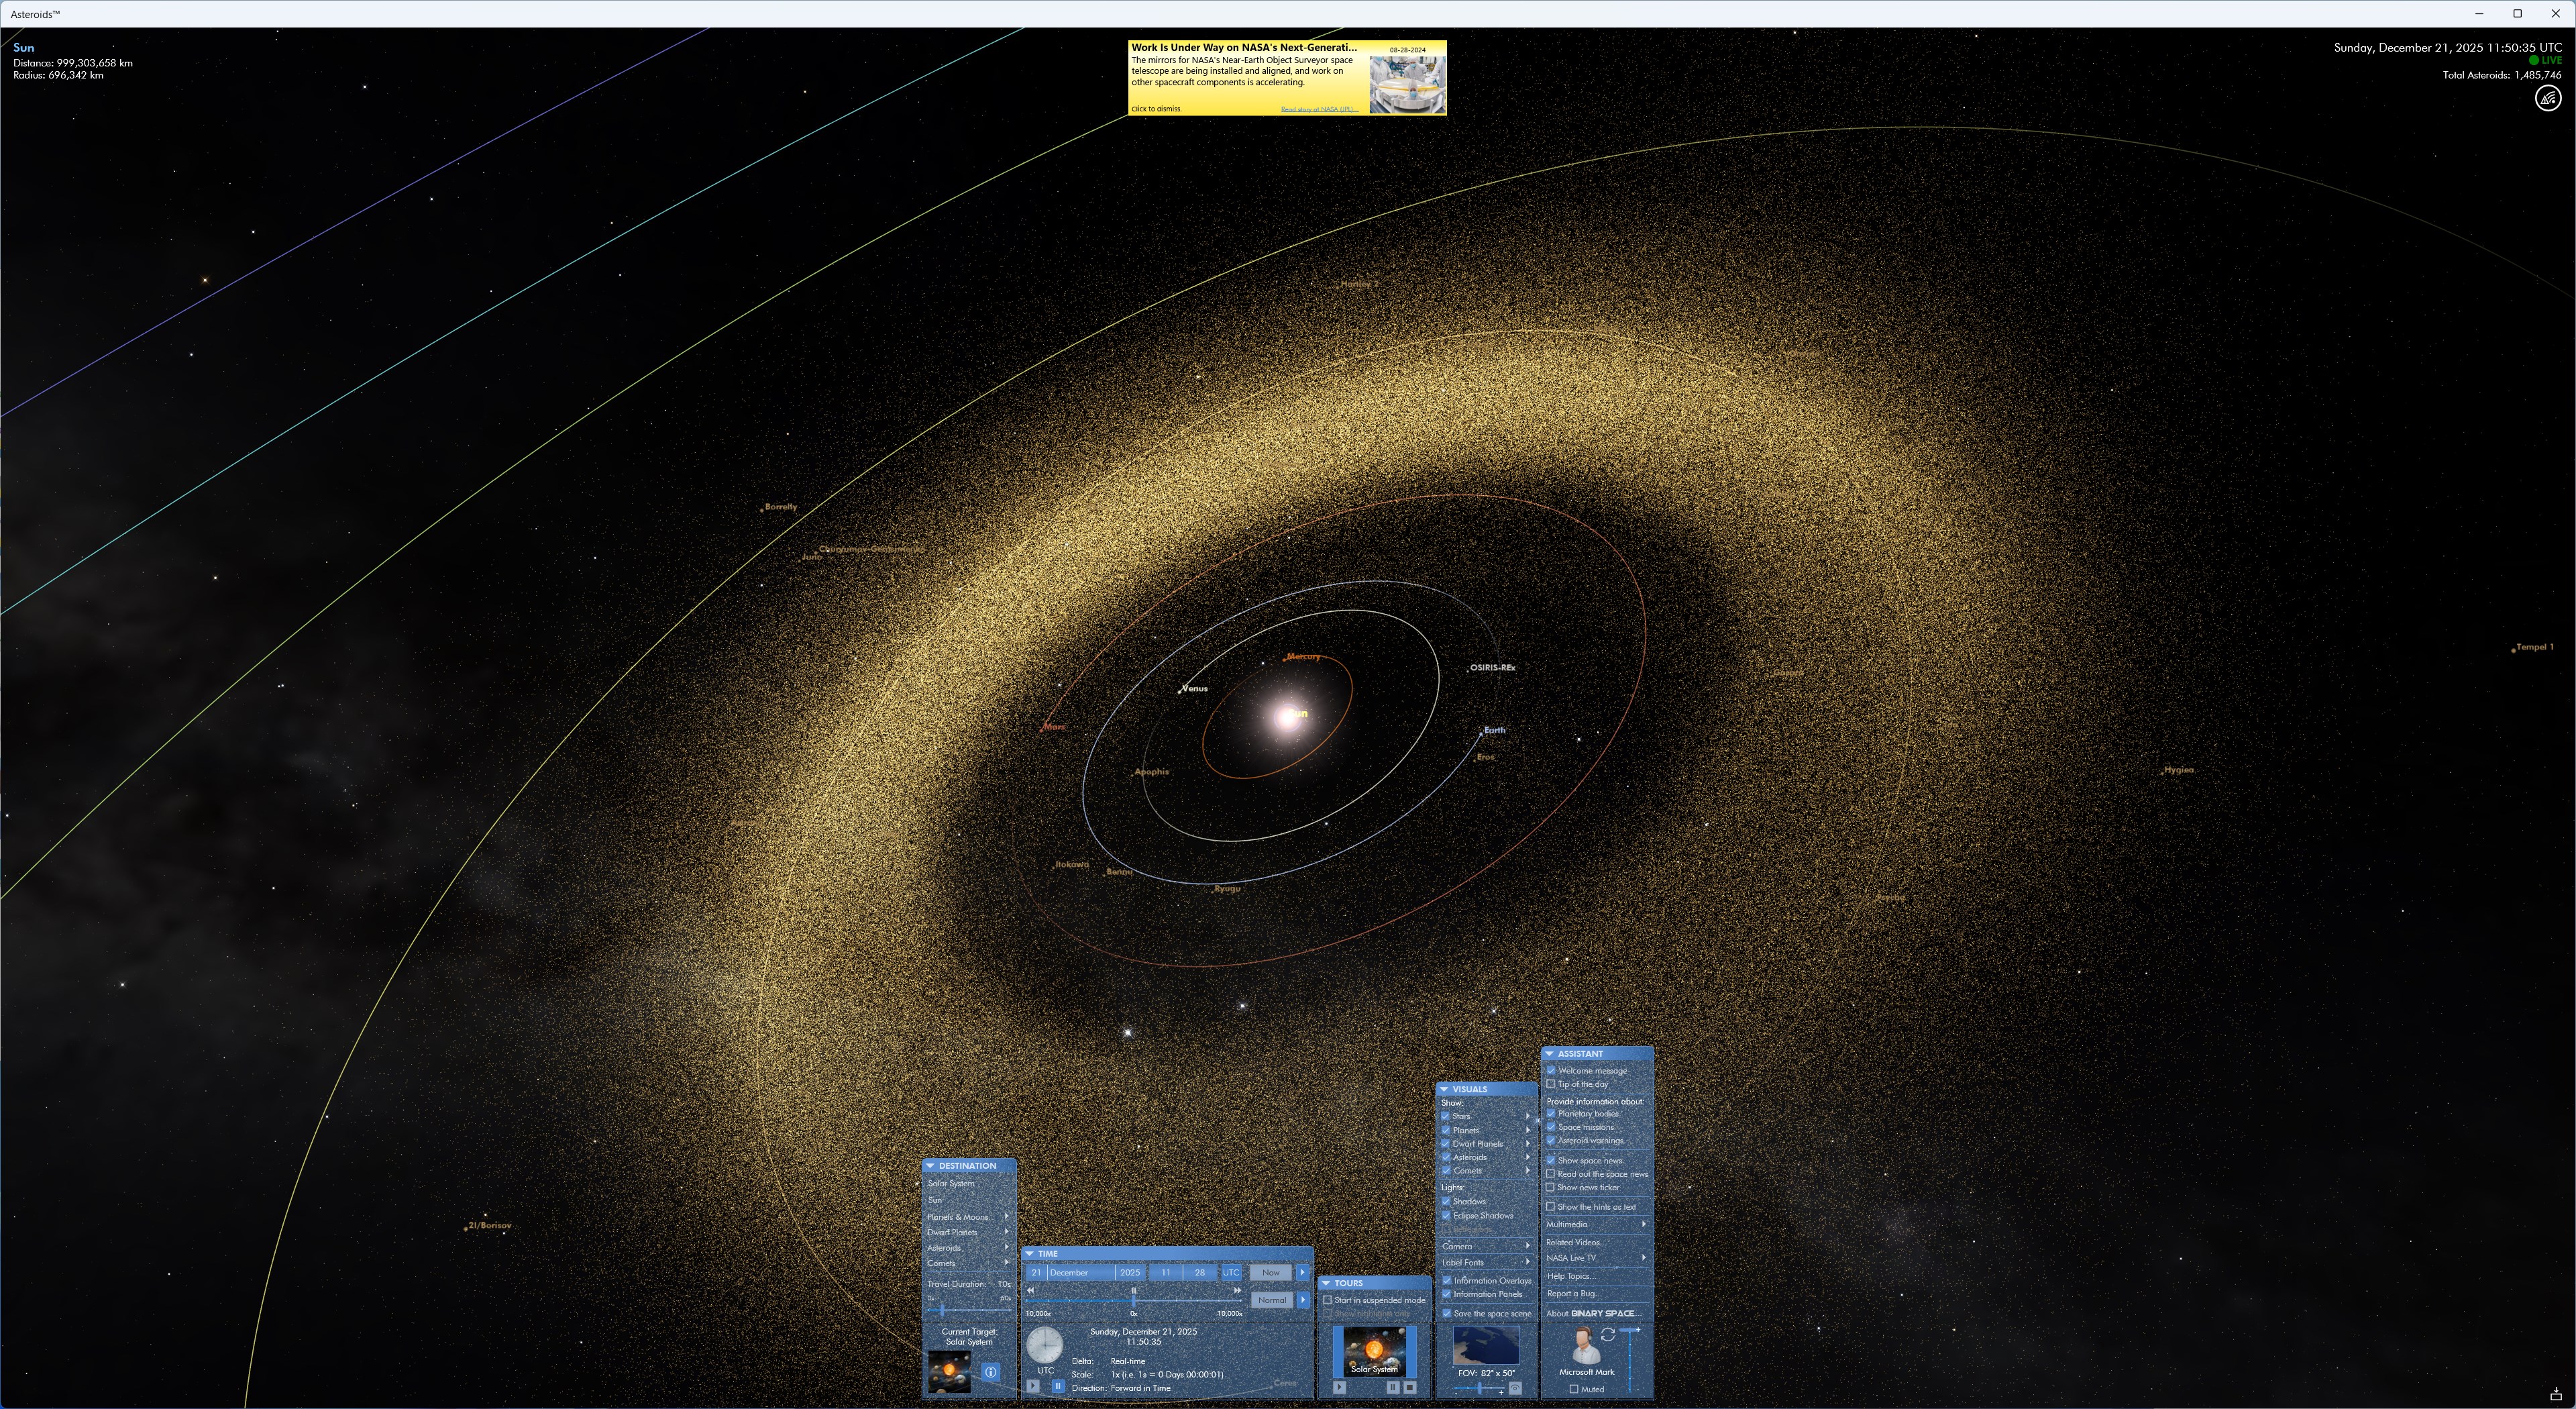Adjust the Travel Duration slider
Image resolution: width=2576 pixels, height=1409 pixels.
coord(943,1309)
